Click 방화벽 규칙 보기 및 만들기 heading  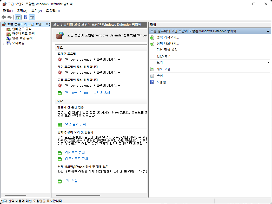[75, 132]
